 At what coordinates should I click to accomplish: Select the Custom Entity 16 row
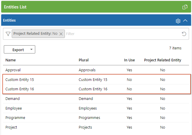click(x=96, y=89)
